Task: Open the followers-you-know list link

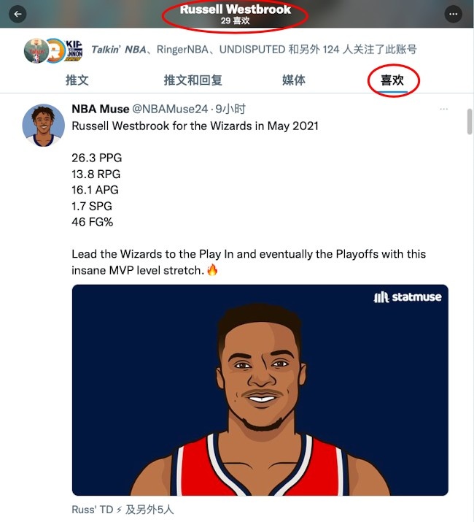Action: click(254, 49)
